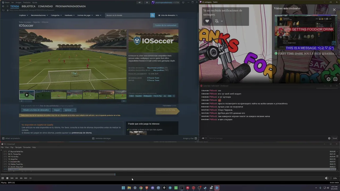Open the TIENDA tab in Steam
Image resolution: width=340 pixels, height=191 pixels.
click(x=15, y=6)
